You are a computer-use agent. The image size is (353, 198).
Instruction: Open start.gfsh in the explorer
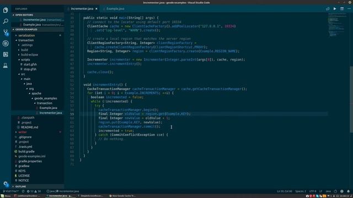(30, 64)
